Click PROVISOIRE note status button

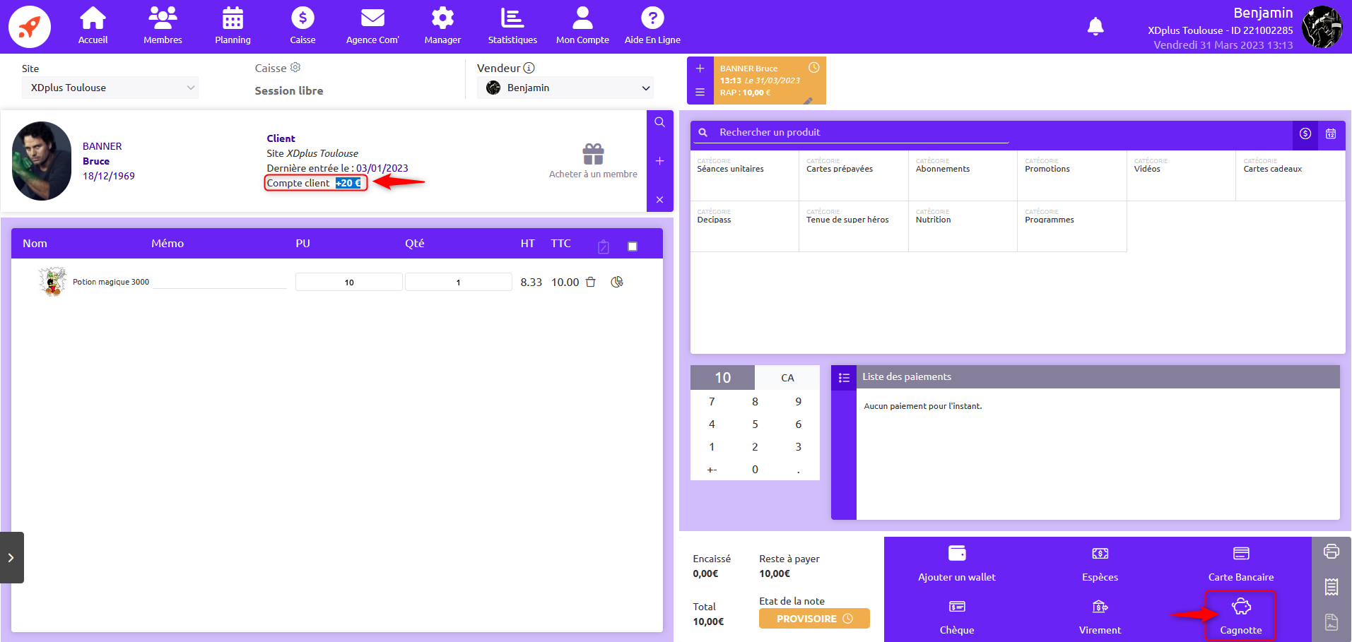(814, 619)
